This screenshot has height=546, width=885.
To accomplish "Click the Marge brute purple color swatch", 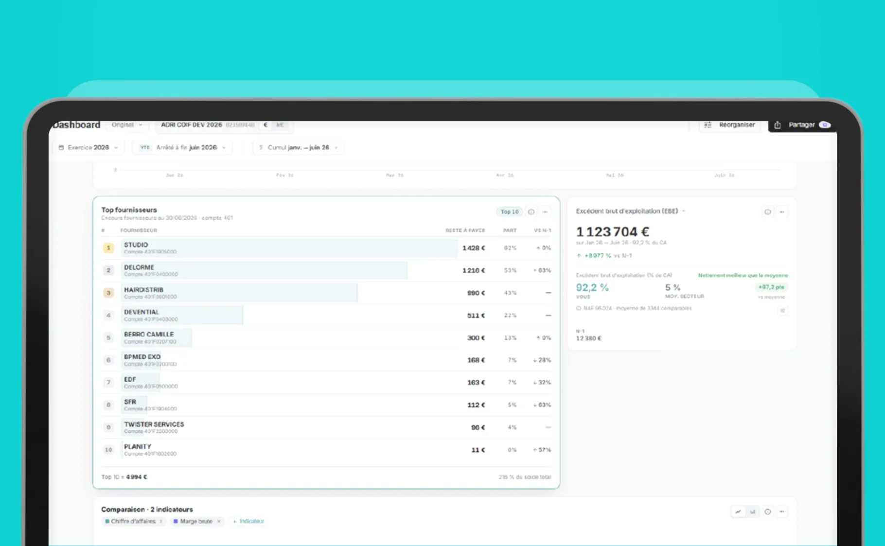I will [176, 521].
